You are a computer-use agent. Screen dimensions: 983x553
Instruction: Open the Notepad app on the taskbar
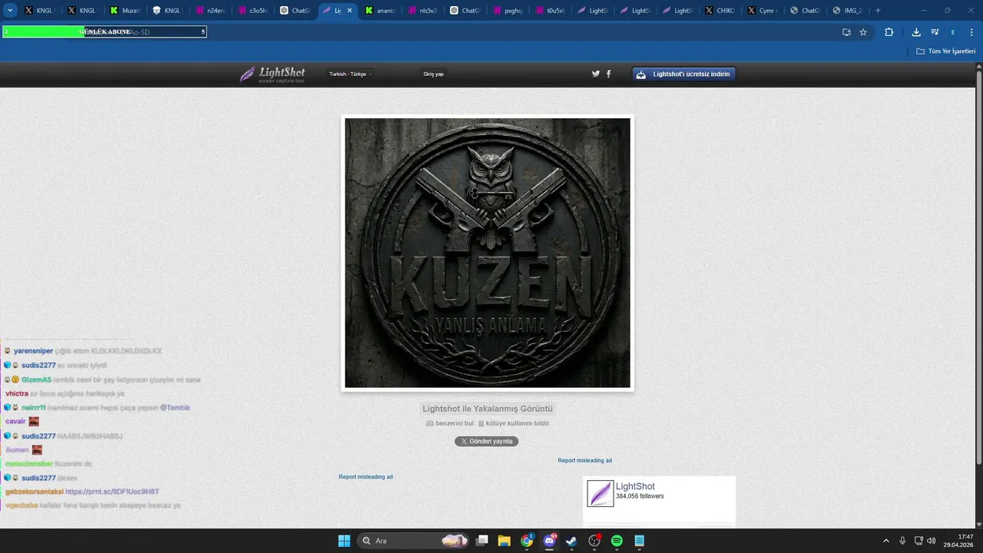point(640,541)
